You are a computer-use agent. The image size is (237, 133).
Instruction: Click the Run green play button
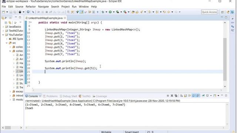[110, 12]
